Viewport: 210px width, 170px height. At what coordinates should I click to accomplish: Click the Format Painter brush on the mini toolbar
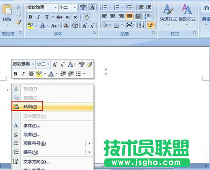[x=90, y=64]
